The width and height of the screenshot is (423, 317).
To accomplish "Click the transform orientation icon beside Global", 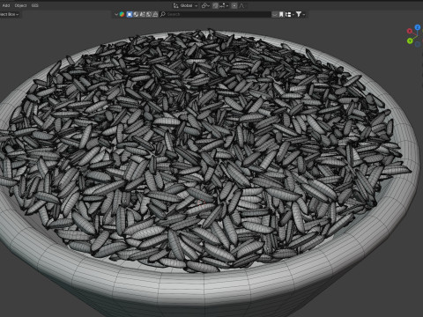I will point(175,5).
